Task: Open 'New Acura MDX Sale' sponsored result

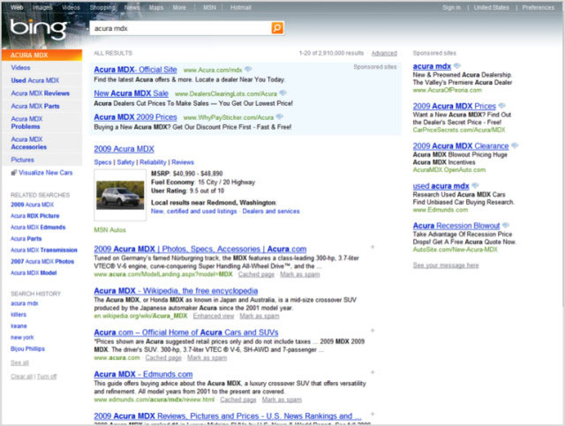Action: pos(132,93)
